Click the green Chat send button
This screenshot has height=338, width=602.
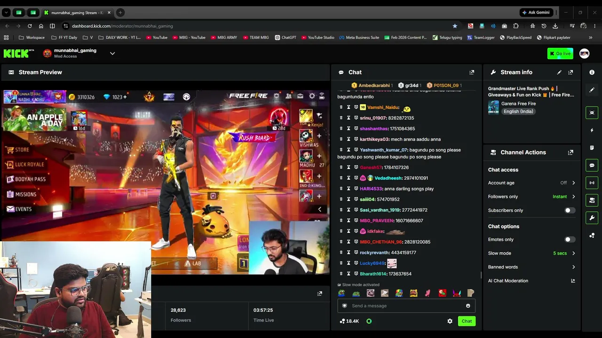coord(467,321)
